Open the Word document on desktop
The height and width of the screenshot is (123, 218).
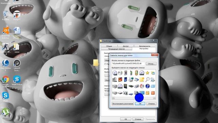tap(17, 33)
